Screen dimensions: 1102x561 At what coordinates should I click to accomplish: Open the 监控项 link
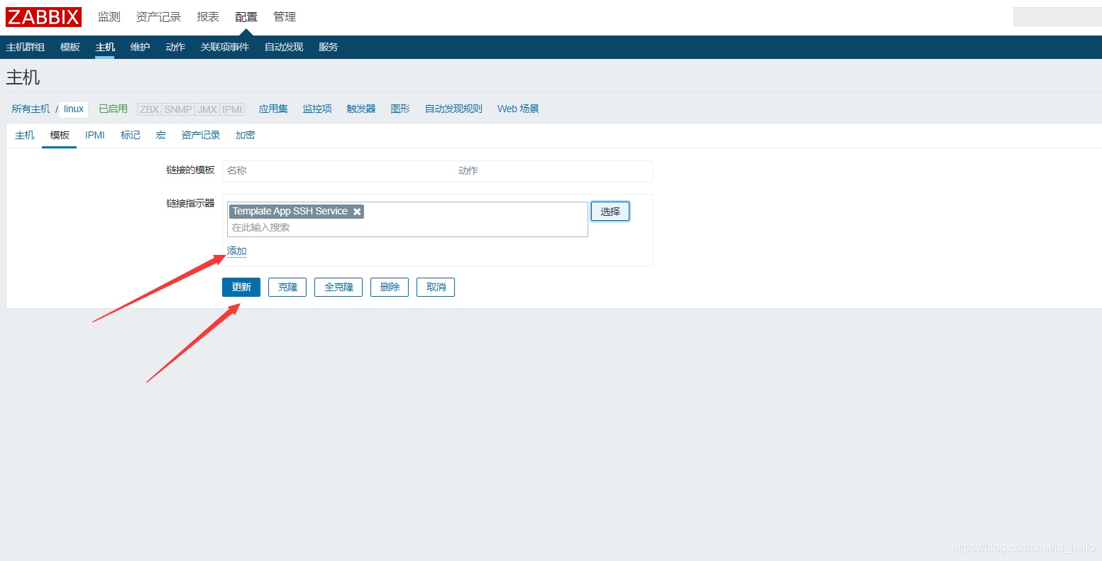click(317, 109)
